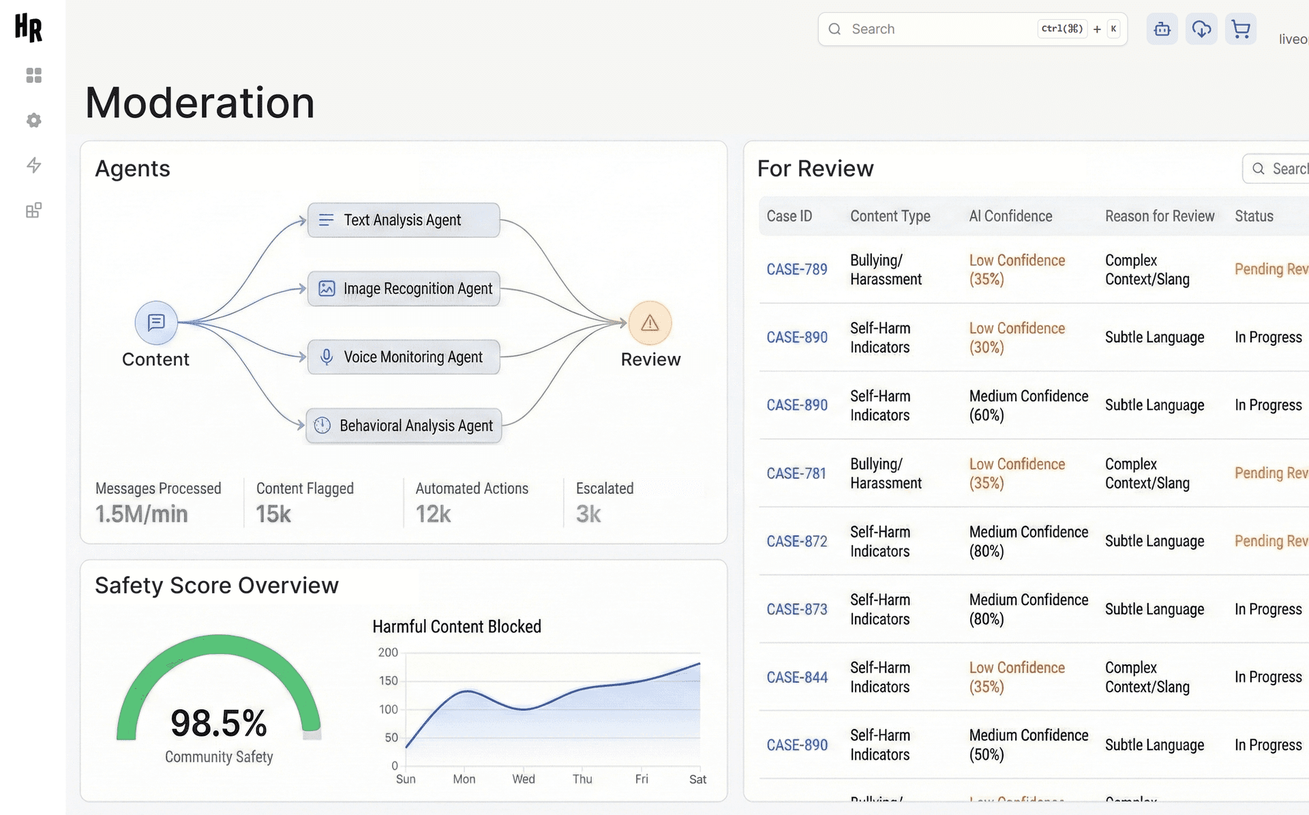The image size is (1309, 815).
Task: Select the Voice Monitoring Agent microphone node
Action: 403,357
